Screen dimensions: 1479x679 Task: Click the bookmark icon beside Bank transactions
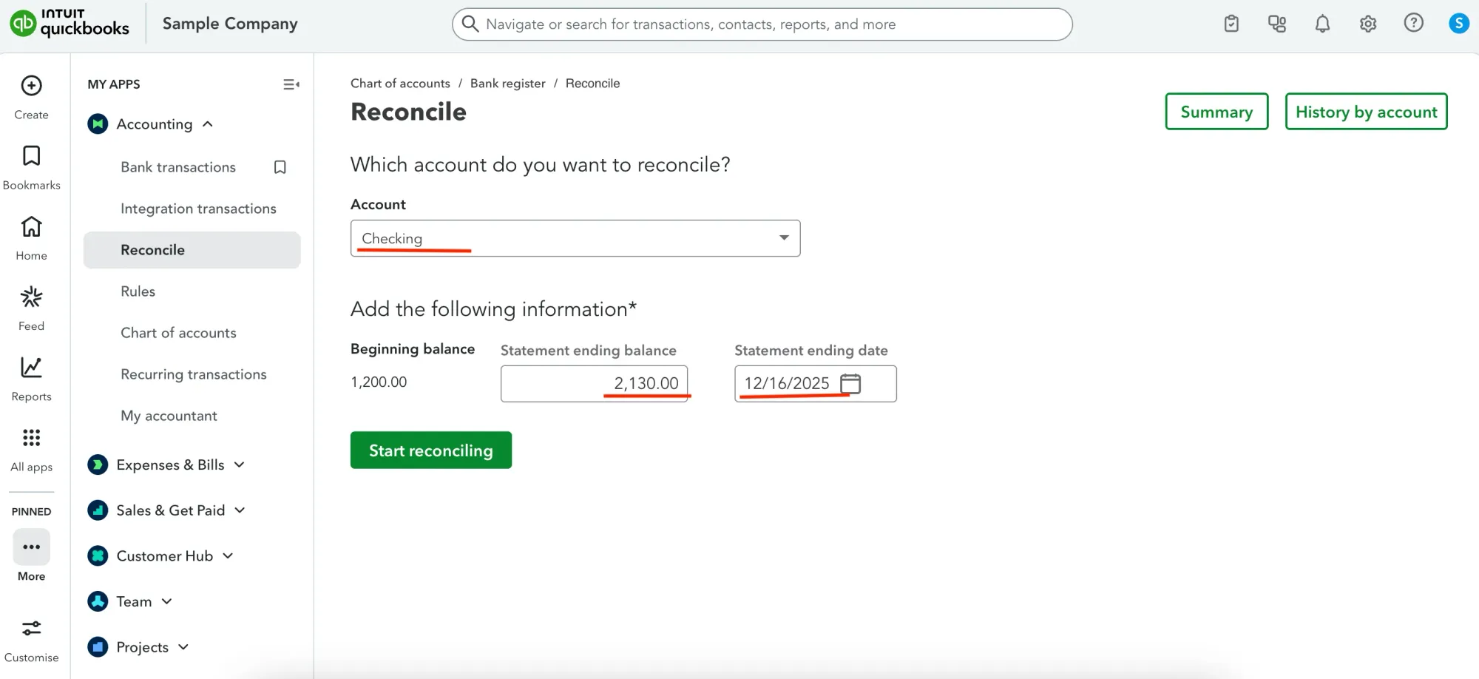(280, 166)
